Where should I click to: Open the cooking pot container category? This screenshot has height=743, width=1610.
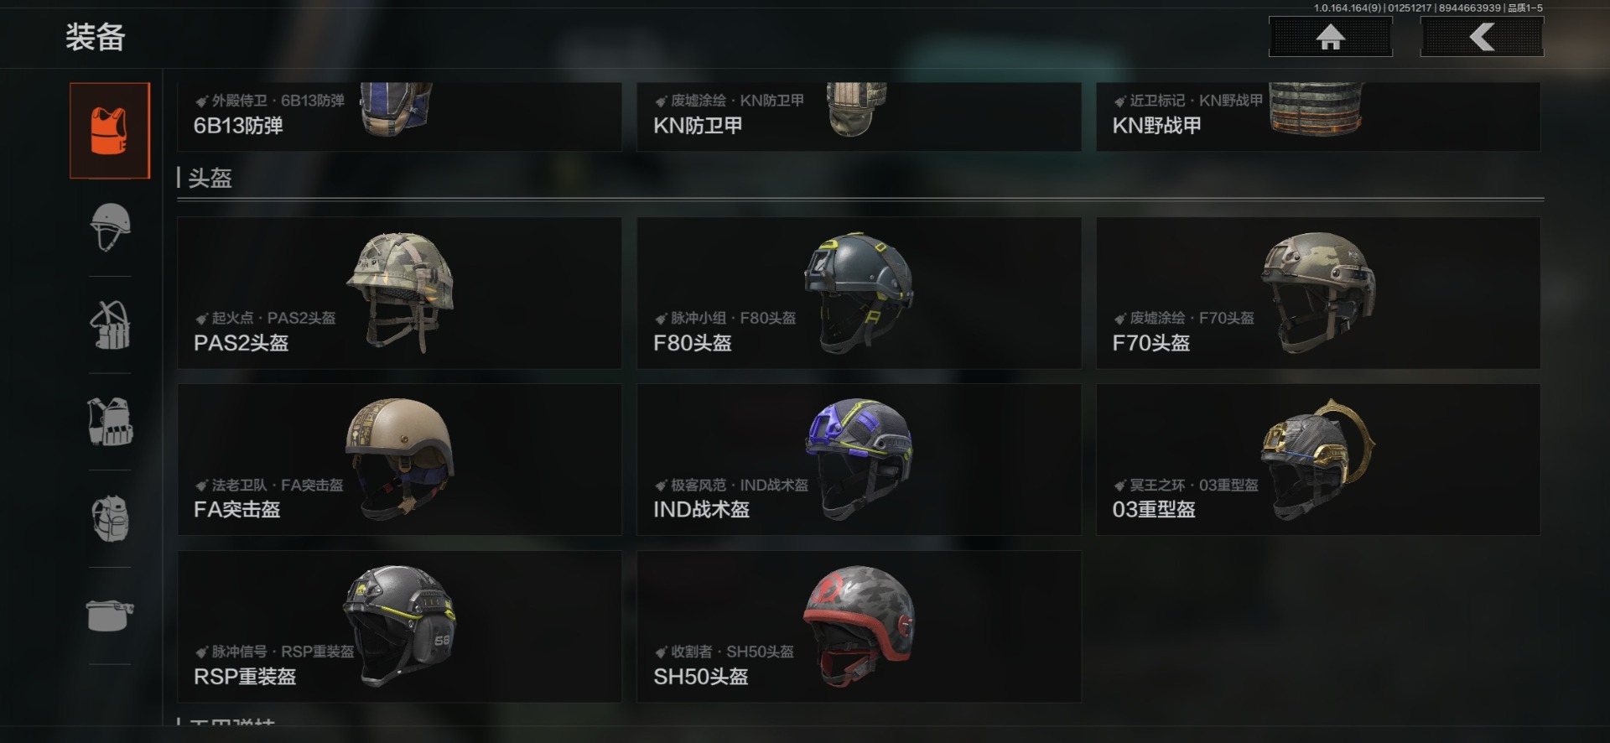pyautogui.click(x=110, y=615)
